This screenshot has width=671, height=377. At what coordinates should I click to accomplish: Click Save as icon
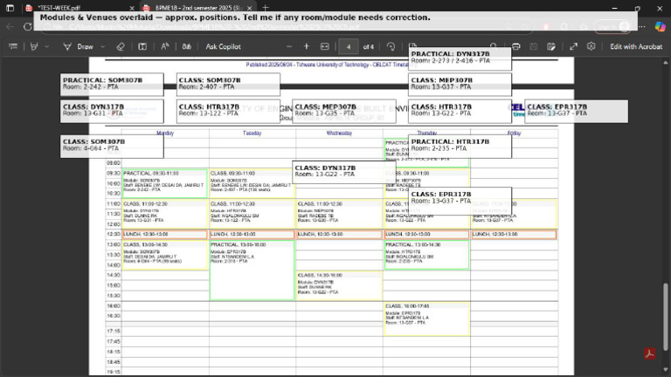[x=551, y=46]
